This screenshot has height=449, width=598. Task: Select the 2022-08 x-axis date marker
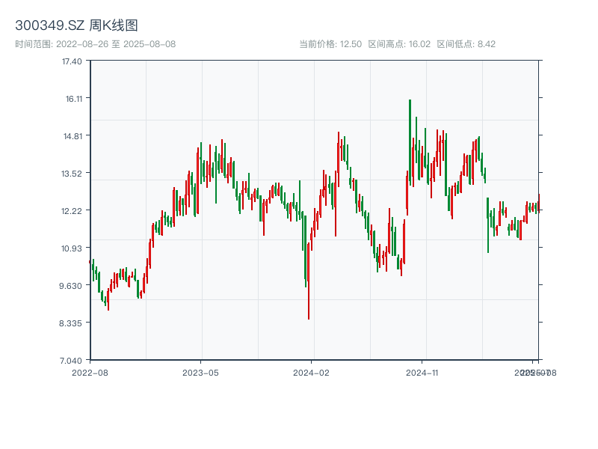coord(90,372)
